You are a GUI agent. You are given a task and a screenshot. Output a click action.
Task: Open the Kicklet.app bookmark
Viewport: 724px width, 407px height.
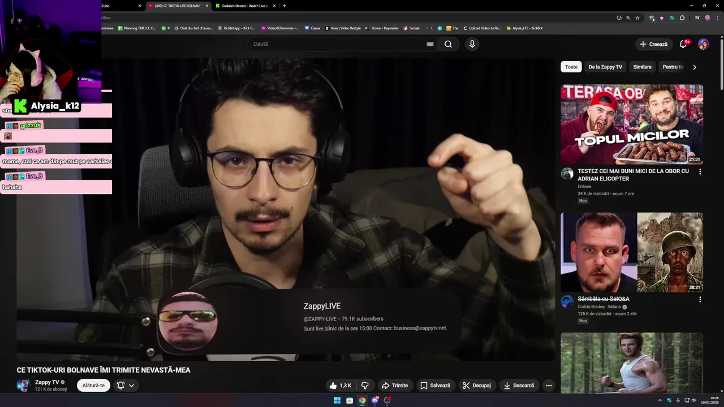pos(236,28)
